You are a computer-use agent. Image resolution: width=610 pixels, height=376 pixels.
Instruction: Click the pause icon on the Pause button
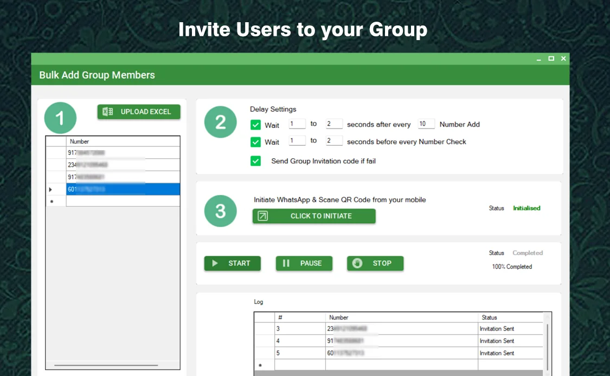point(286,263)
